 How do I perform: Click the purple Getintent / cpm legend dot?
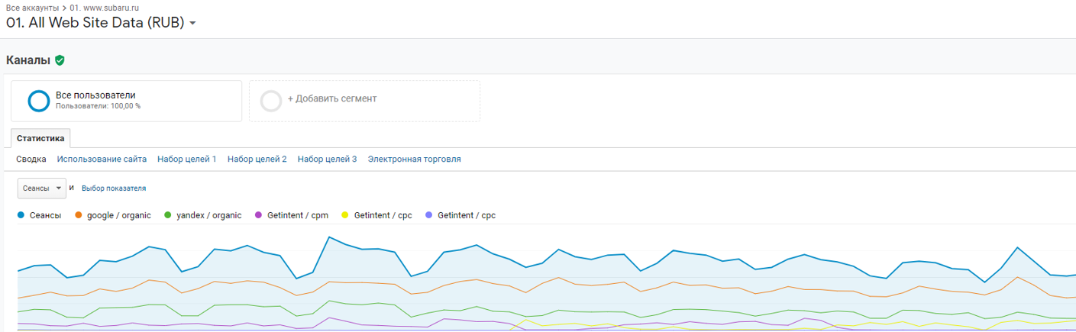pyautogui.click(x=259, y=215)
